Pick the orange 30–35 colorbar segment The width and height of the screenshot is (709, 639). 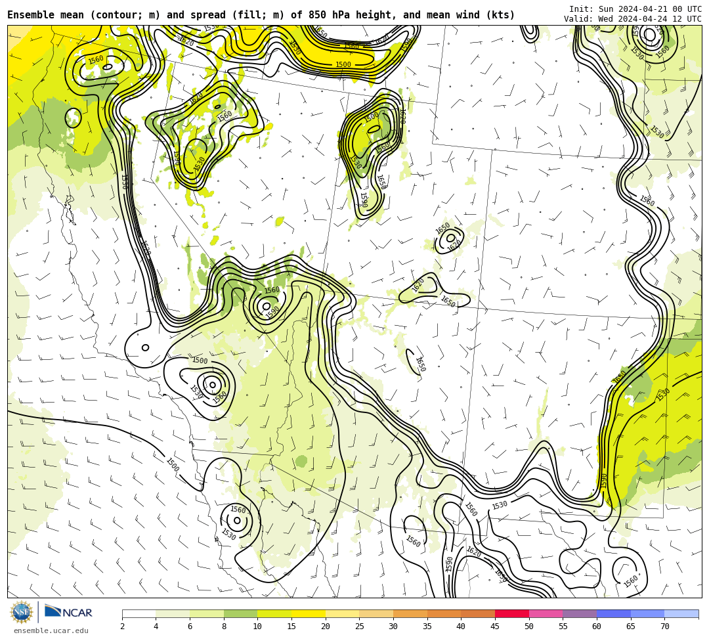(410, 613)
